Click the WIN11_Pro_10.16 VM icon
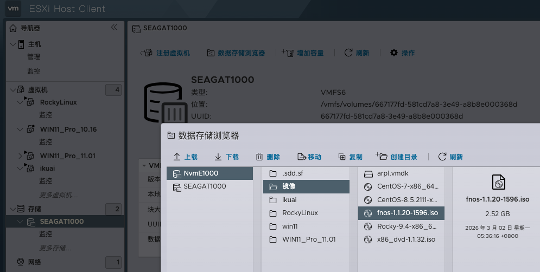Image resolution: width=540 pixels, height=272 pixels. 30,129
